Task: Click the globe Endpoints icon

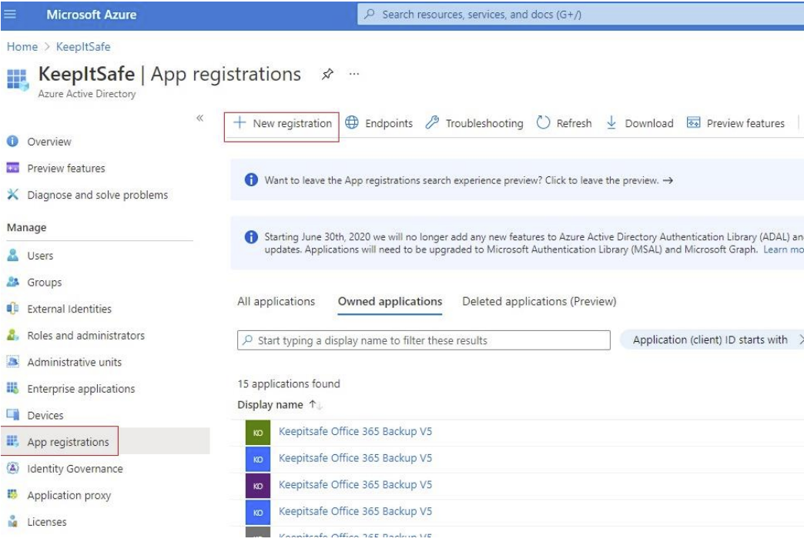Action: click(352, 122)
